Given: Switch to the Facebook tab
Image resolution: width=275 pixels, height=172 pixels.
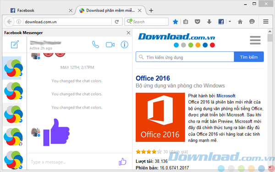Looking at the screenshot, I should pos(41,11).
